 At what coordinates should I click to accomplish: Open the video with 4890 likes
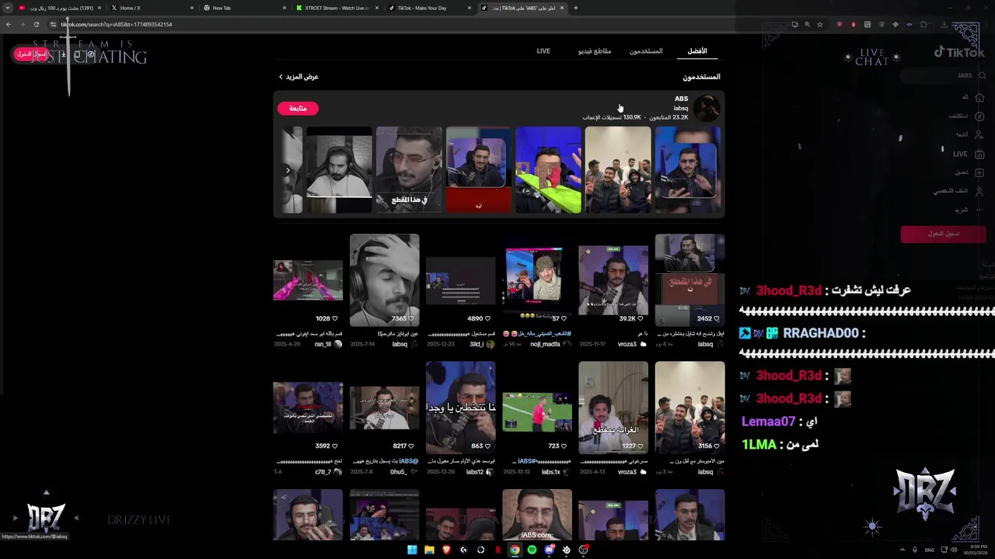tap(460, 280)
